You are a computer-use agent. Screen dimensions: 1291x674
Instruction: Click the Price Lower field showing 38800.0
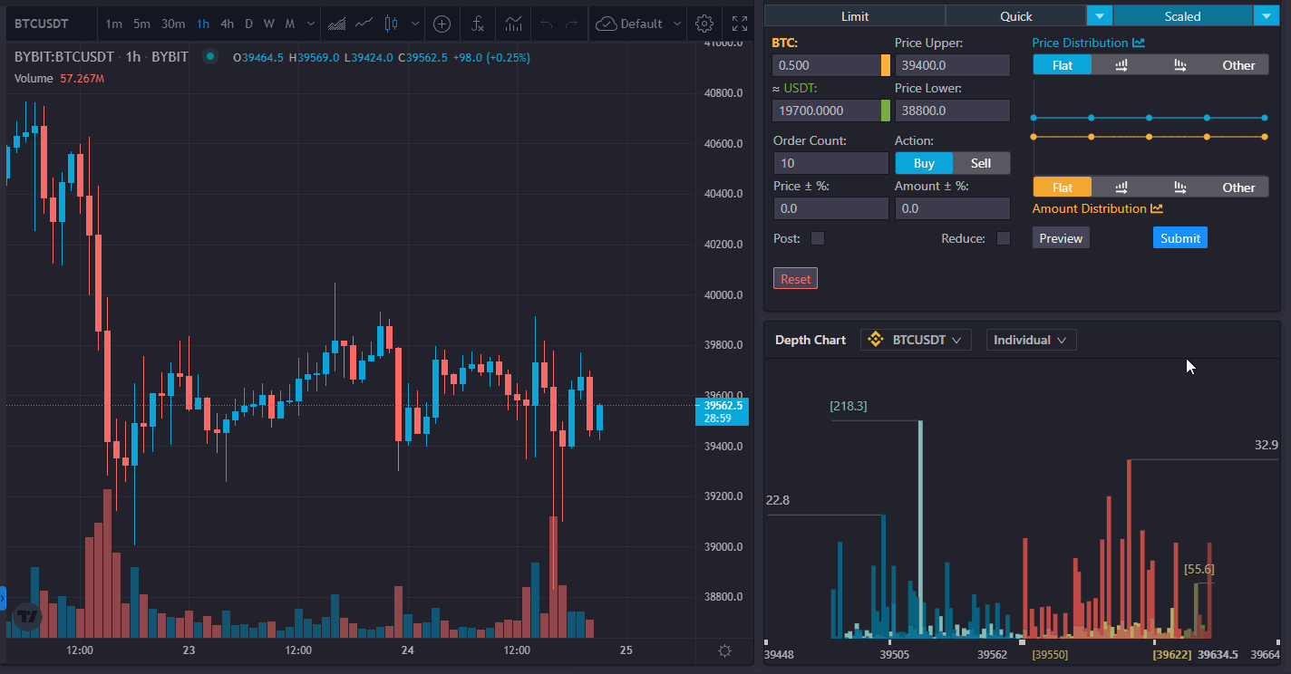click(952, 111)
